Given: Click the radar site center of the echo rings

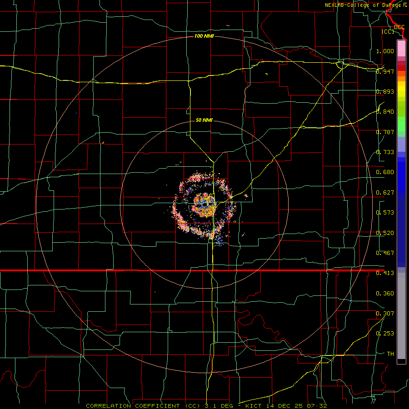Looking at the screenshot, I should tap(204, 205).
